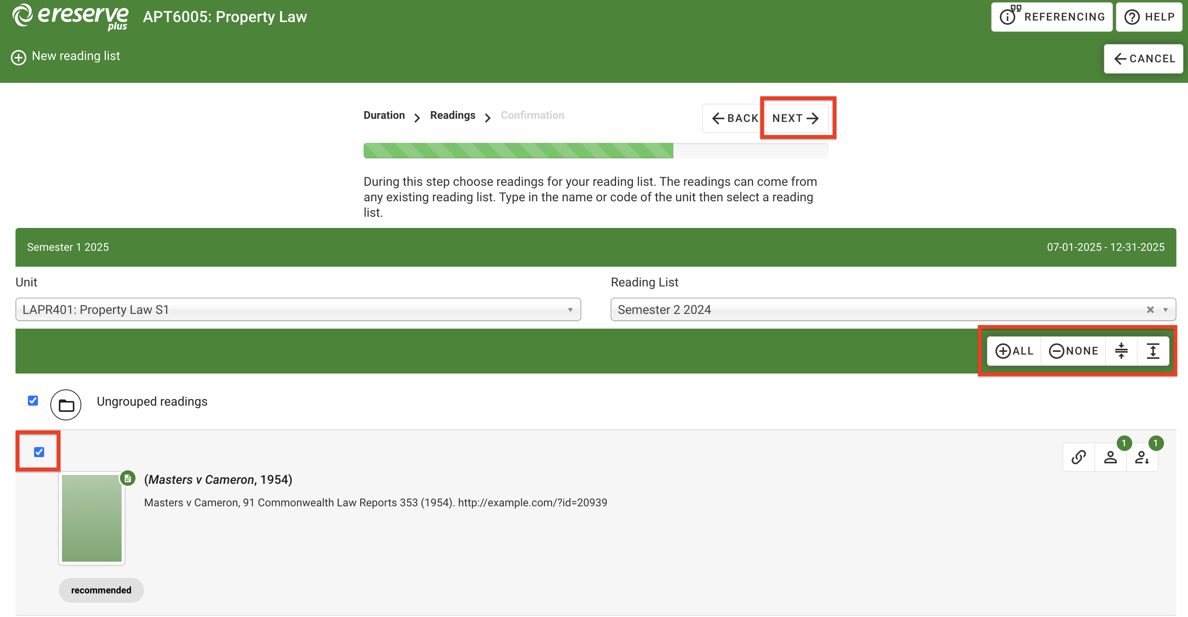Collapse all readings using the collapse icon
Screen dimensions: 1188x617
(x=1121, y=351)
